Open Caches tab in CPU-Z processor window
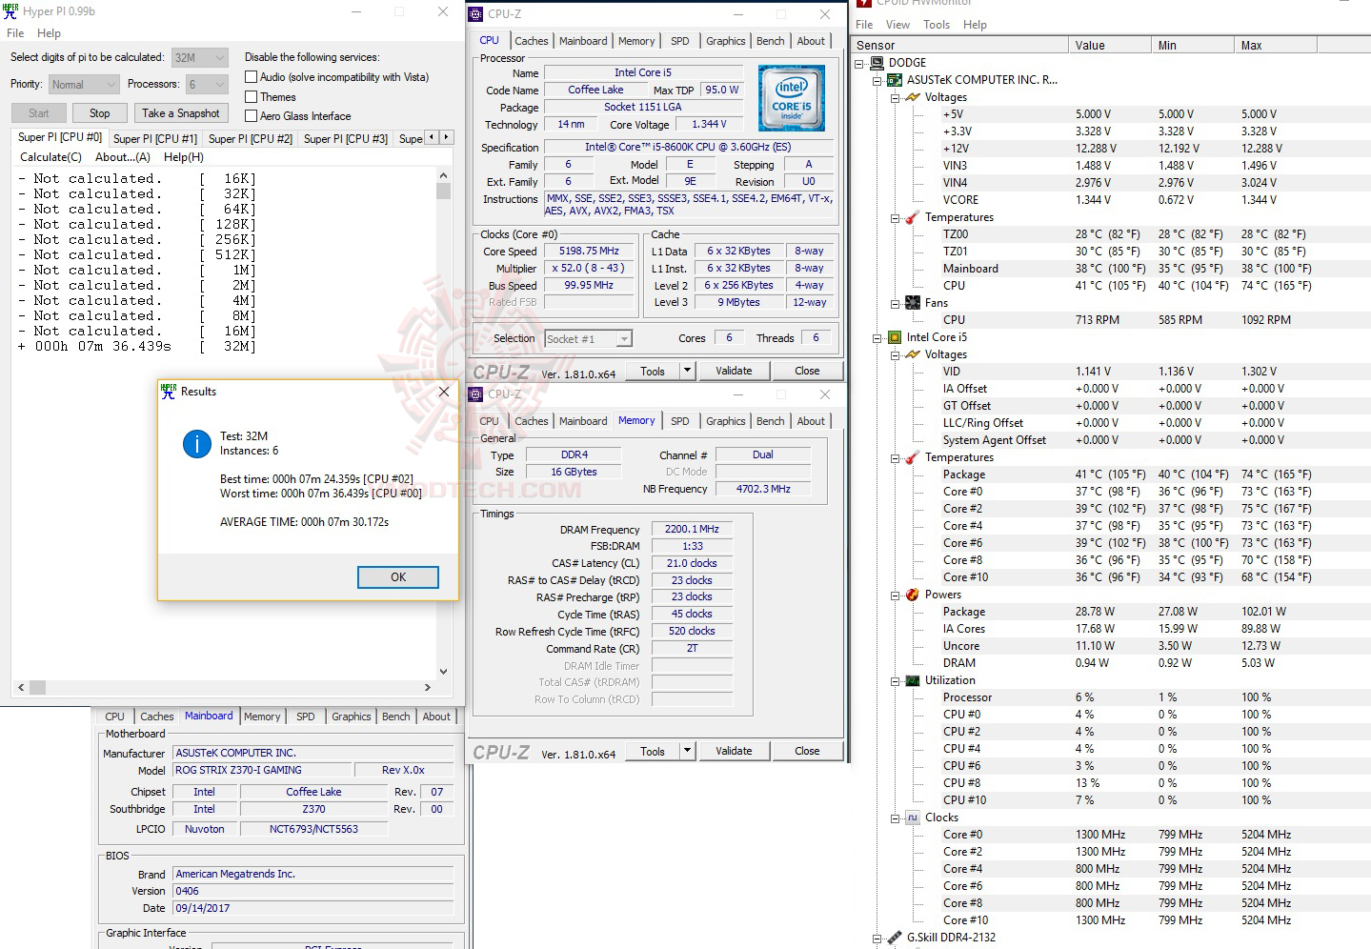 (x=532, y=41)
